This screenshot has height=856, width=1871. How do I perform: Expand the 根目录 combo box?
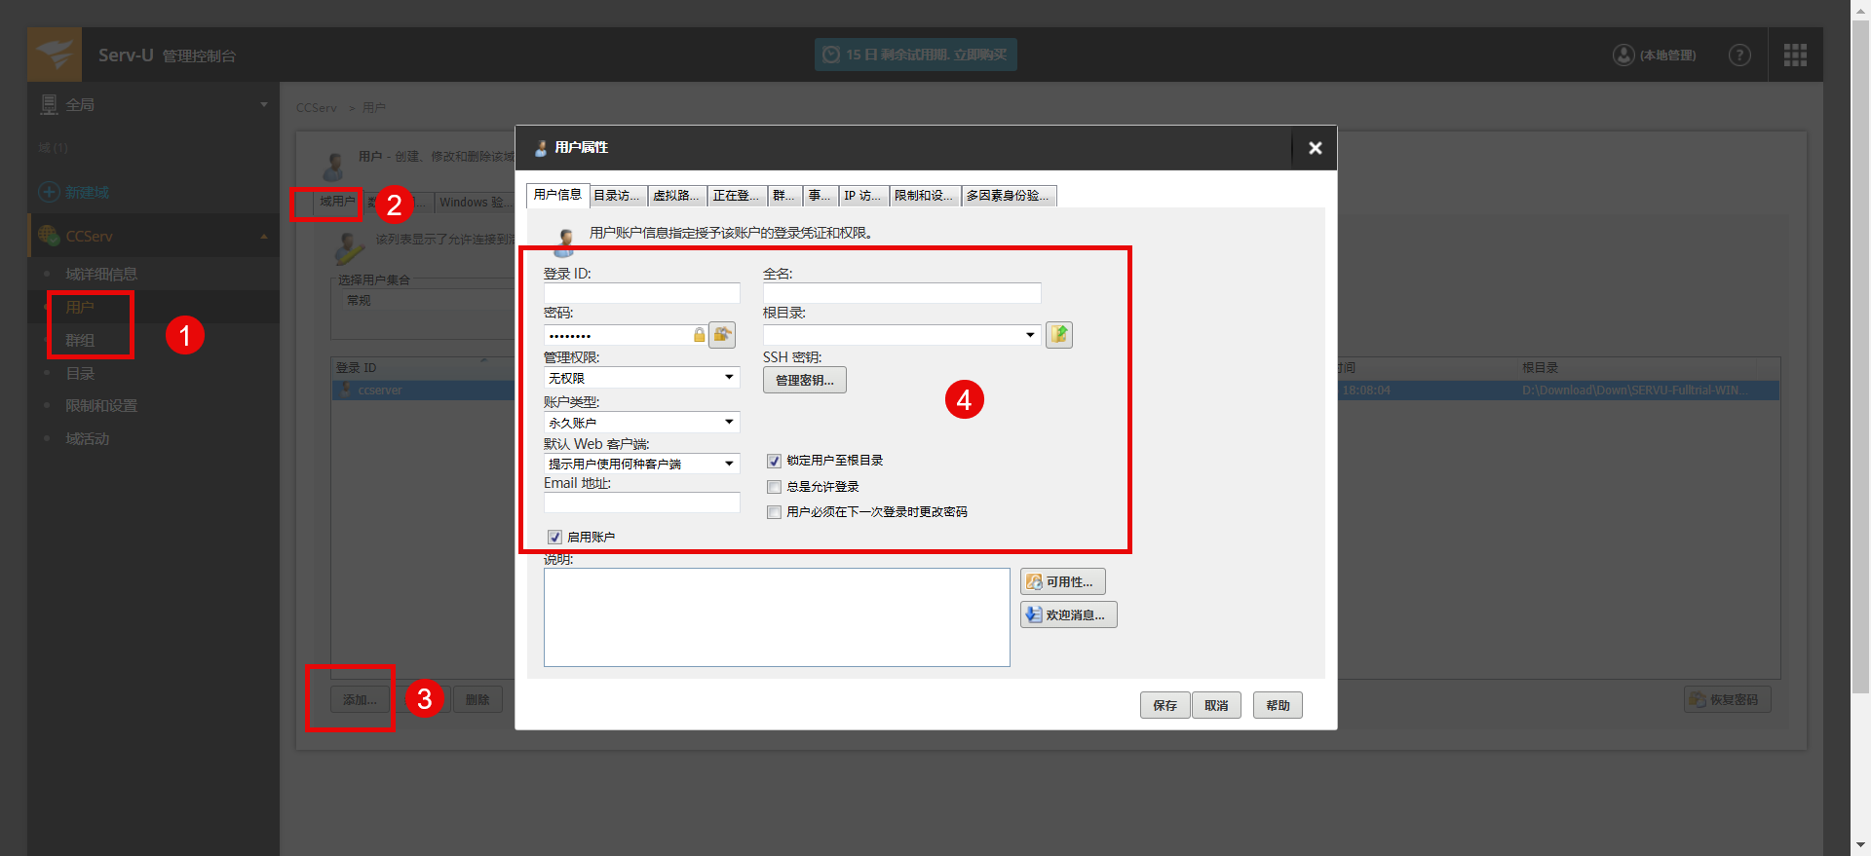[x=1030, y=335]
